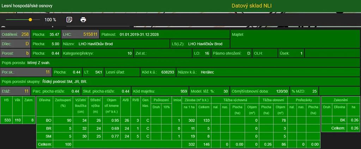Click the 100 % zoom level text

(x=50, y=20)
